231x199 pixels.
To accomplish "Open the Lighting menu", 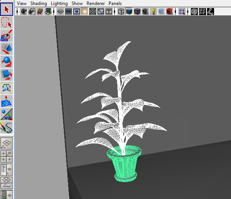I will (59, 3).
